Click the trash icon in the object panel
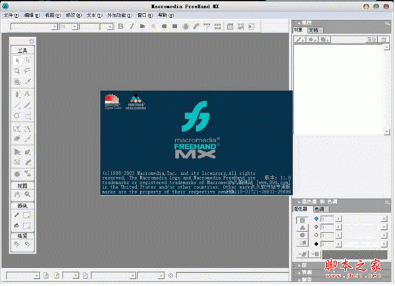The height and width of the screenshot is (286, 395). tap(383, 40)
